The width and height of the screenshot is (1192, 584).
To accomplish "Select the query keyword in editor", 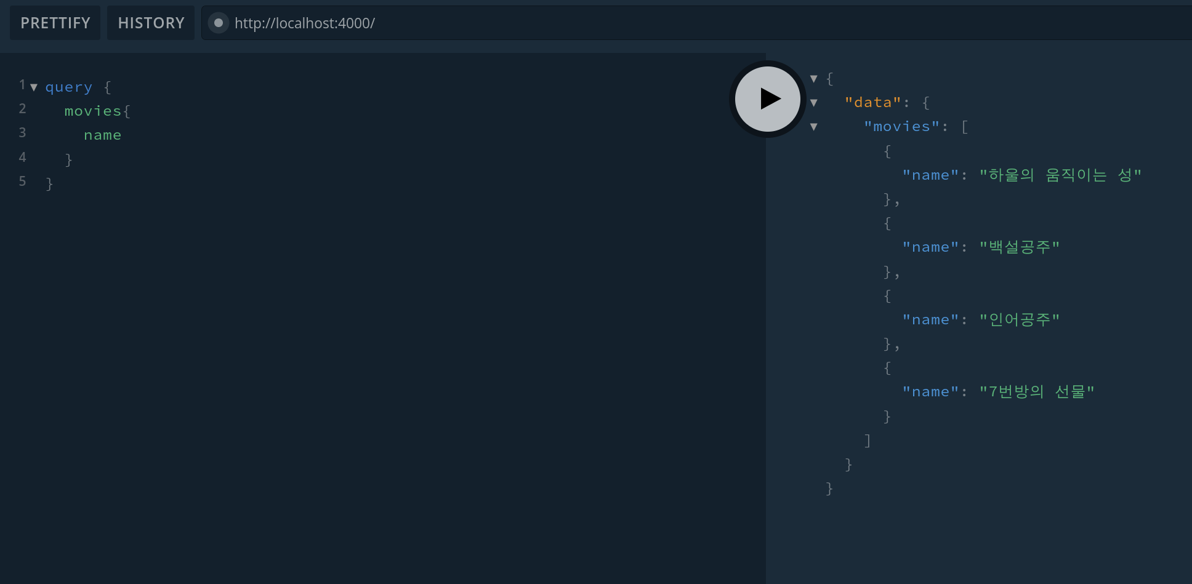I will 68,87.
